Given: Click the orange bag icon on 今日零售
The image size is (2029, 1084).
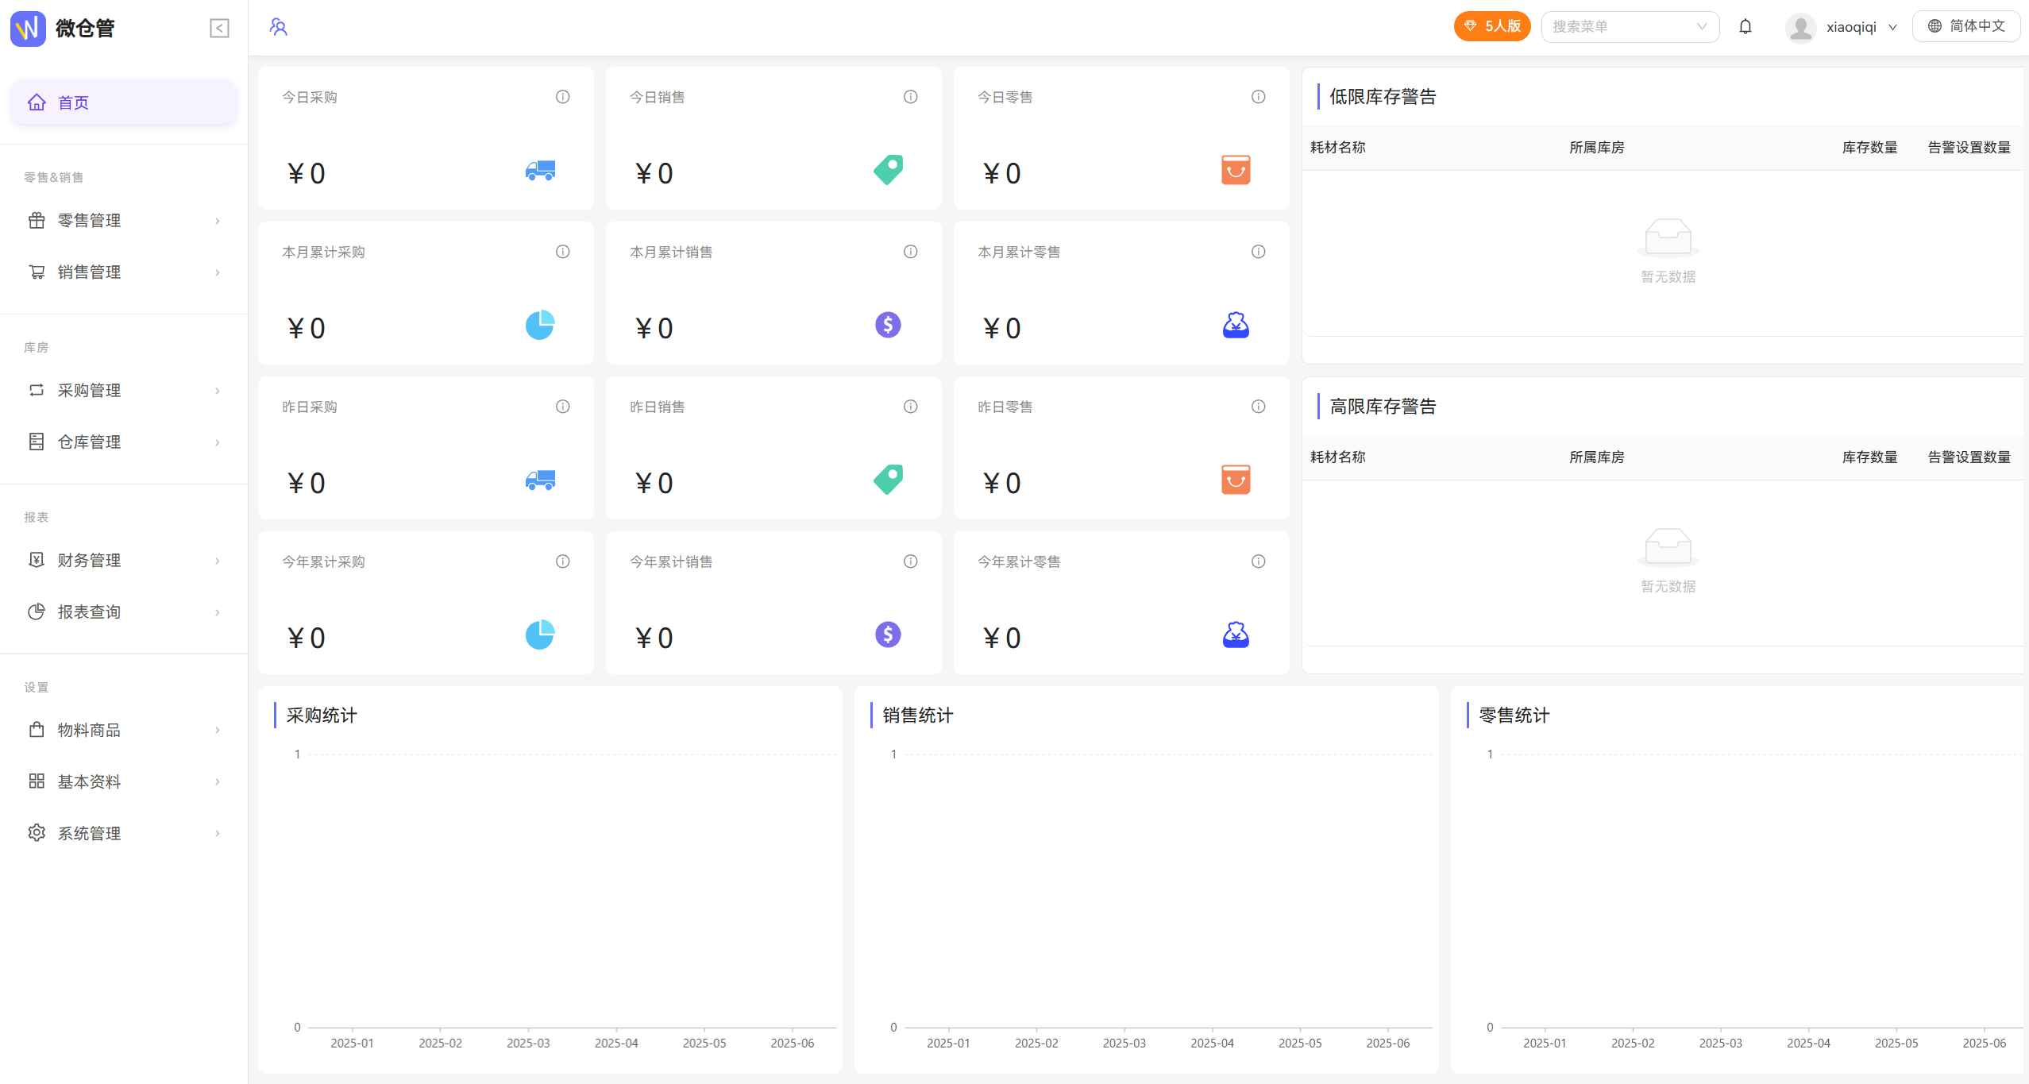Looking at the screenshot, I should [1235, 170].
